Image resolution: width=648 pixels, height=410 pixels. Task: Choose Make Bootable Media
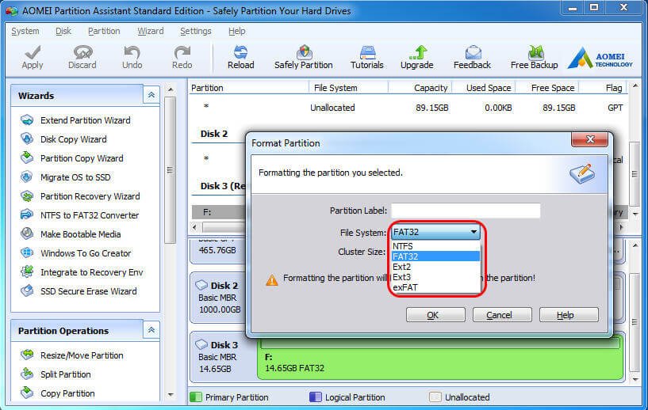pos(80,233)
